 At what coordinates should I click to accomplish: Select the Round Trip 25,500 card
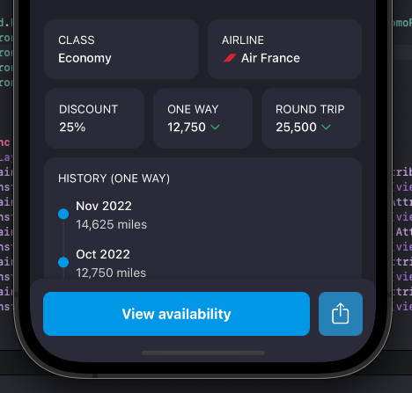[311, 119]
